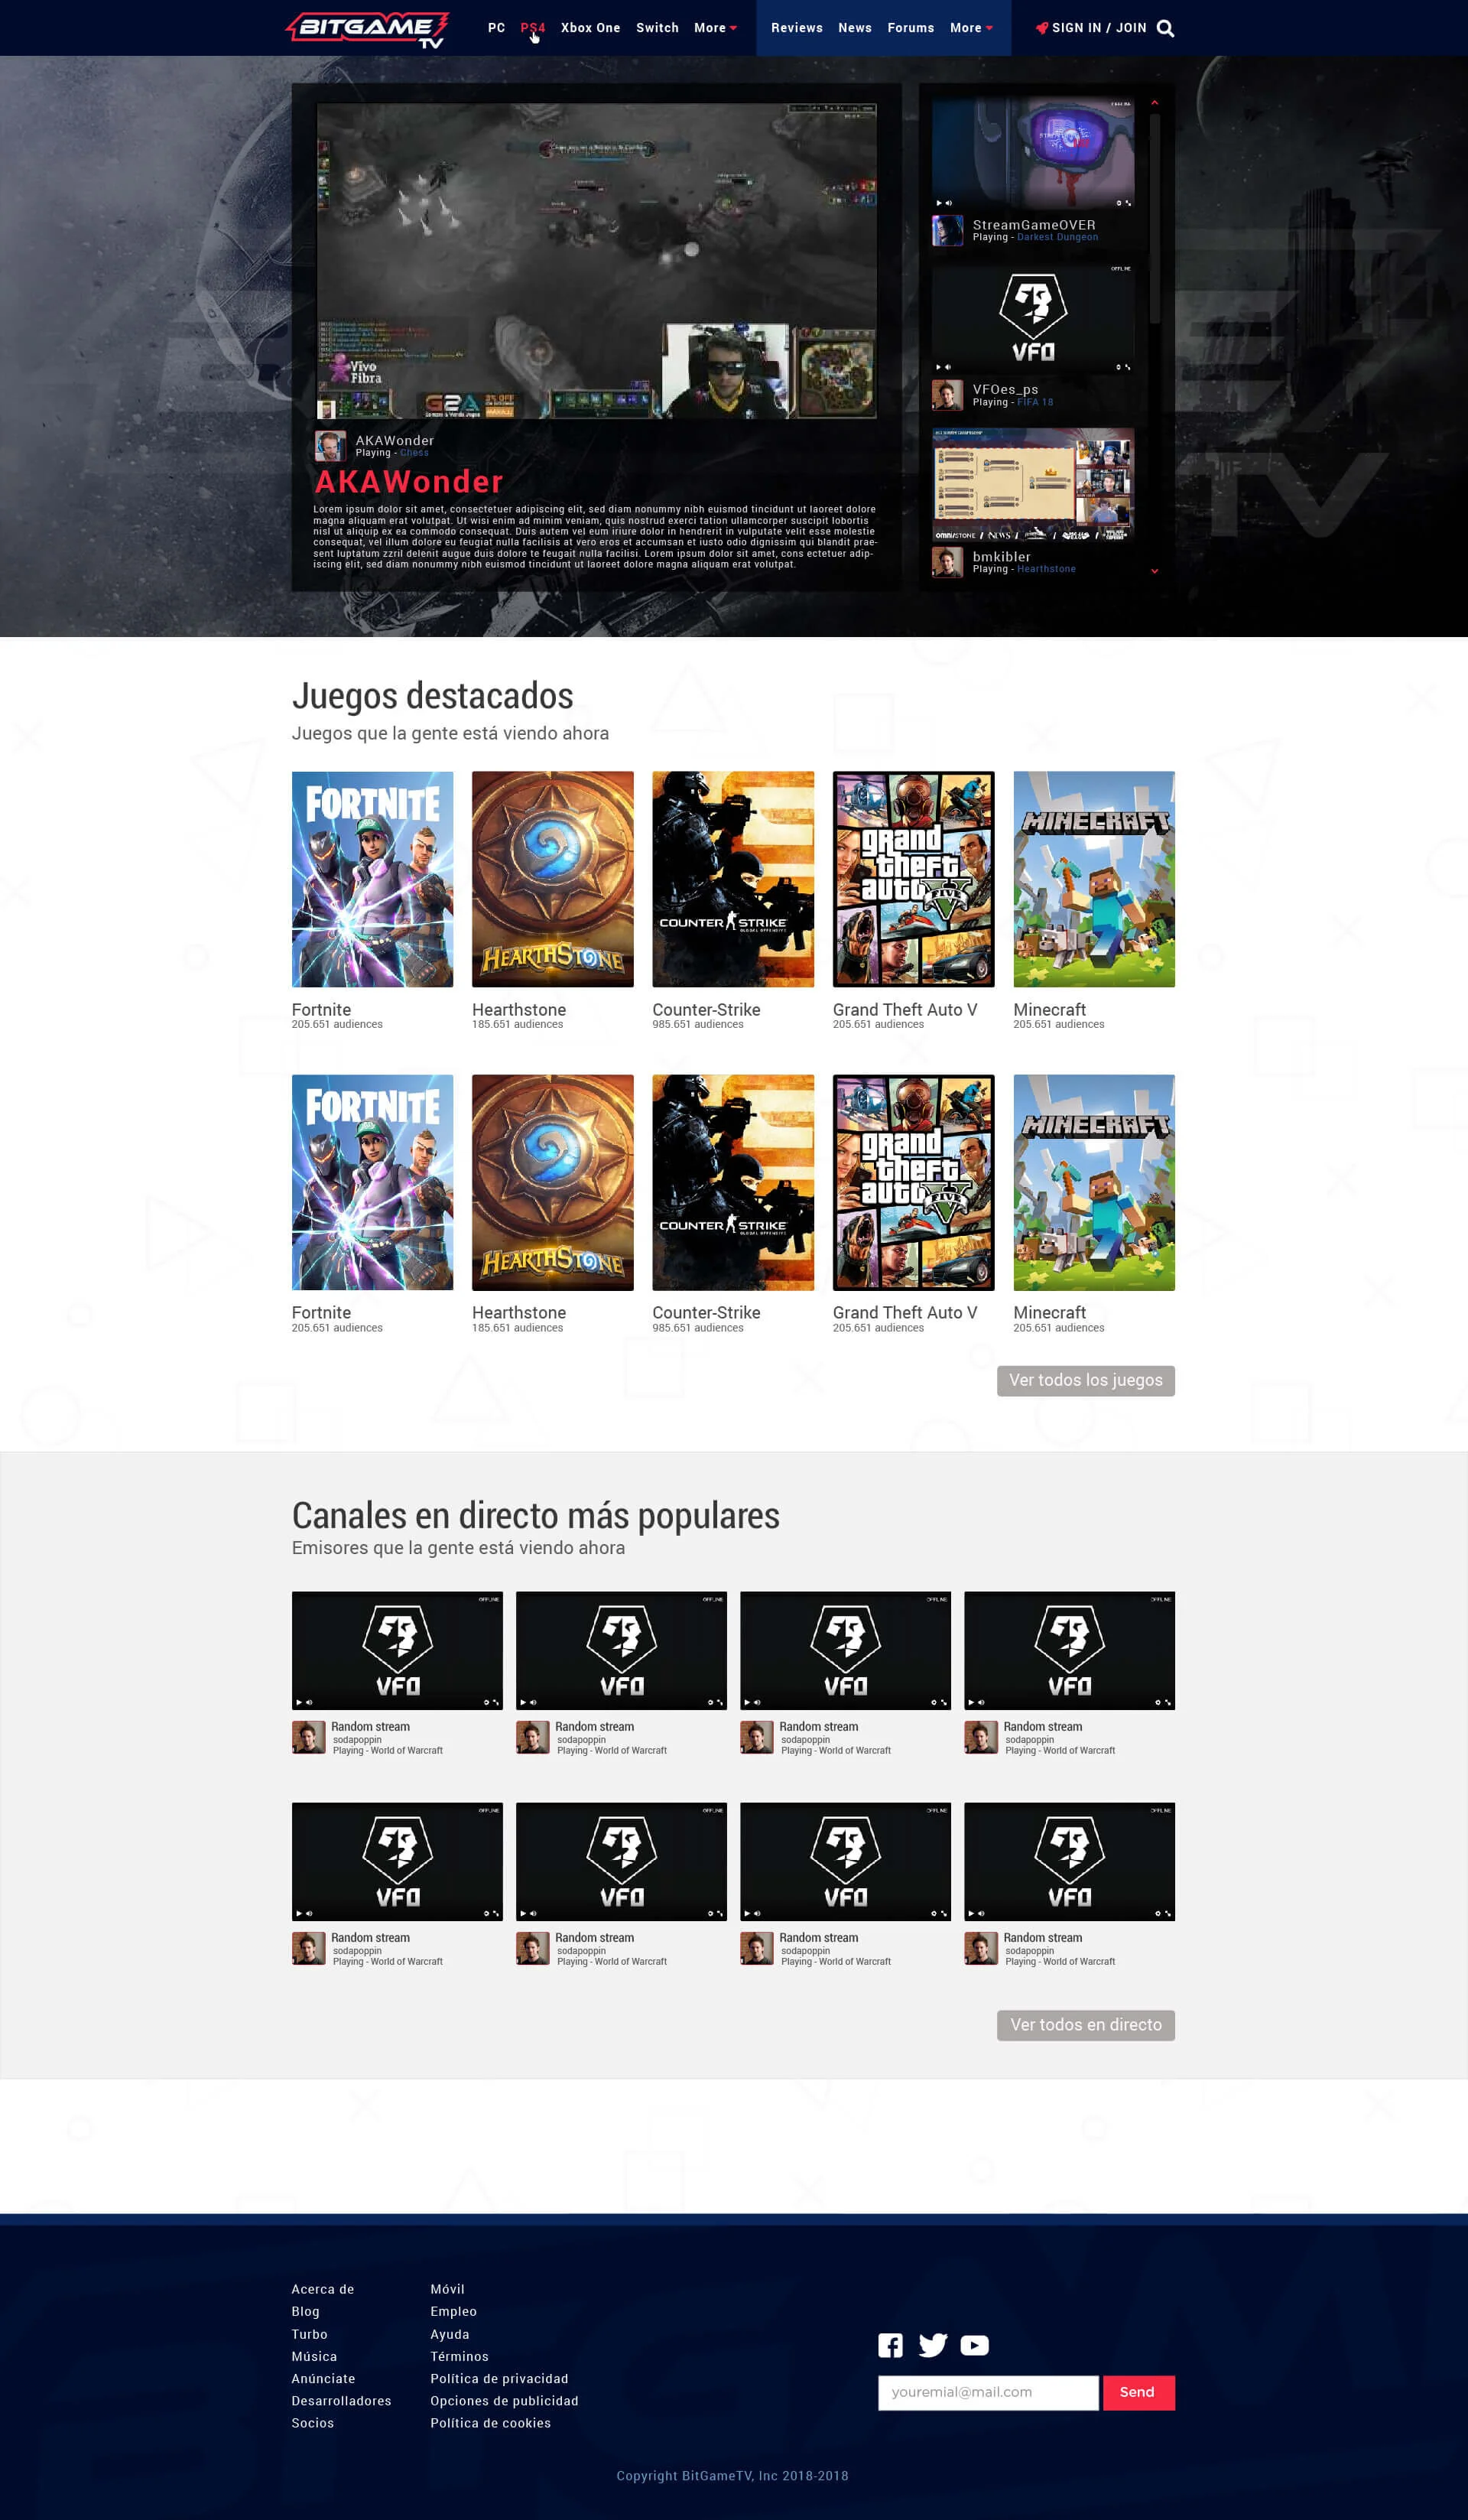Open the Empleo footer link
This screenshot has width=1468, height=2520.
(x=453, y=2311)
